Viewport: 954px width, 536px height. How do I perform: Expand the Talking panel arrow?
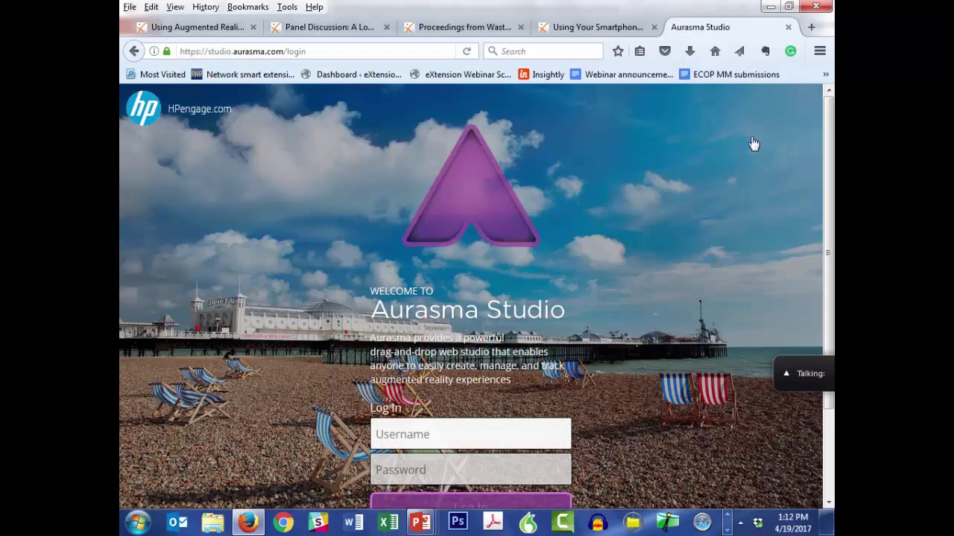tap(786, 374)
